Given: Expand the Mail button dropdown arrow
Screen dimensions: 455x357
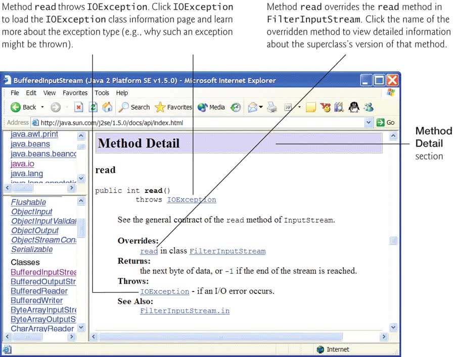Looking at the screenshot, I should click(261, 107).
